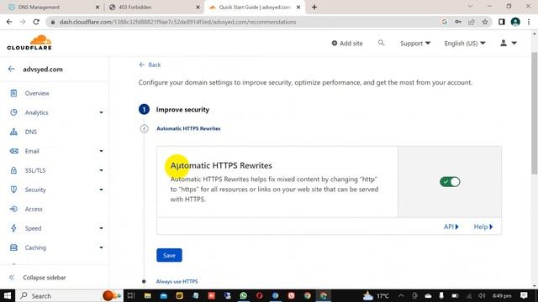Go back using the Back link
Viewport: 538px width, 302px height.
coord(150,65)
